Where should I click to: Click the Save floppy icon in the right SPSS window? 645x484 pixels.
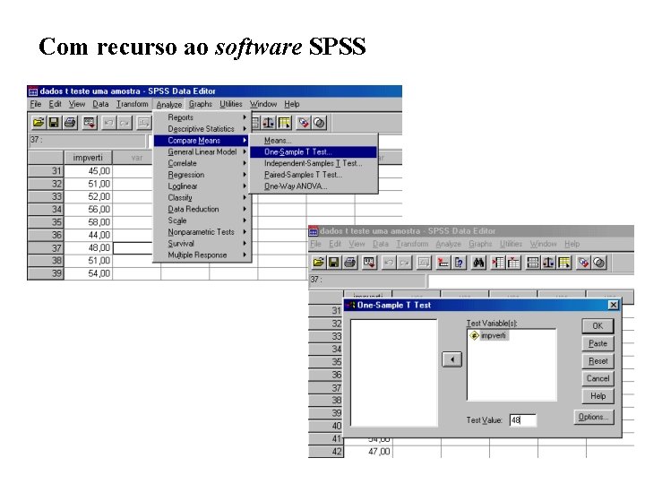(334, 262)
